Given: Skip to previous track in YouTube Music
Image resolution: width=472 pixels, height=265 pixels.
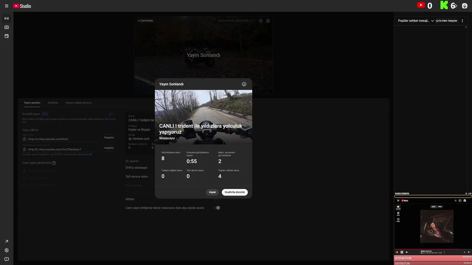Looking at the screenshot, I should 397,252.
